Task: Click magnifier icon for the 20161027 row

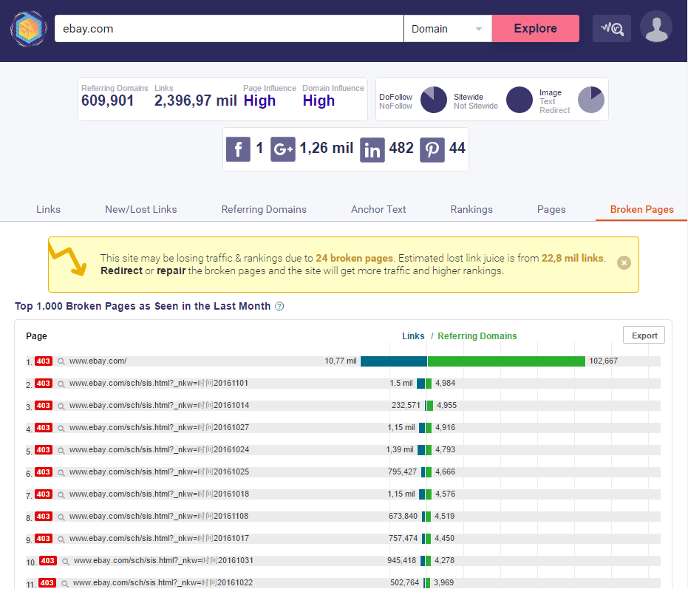Action: (61, 429)
